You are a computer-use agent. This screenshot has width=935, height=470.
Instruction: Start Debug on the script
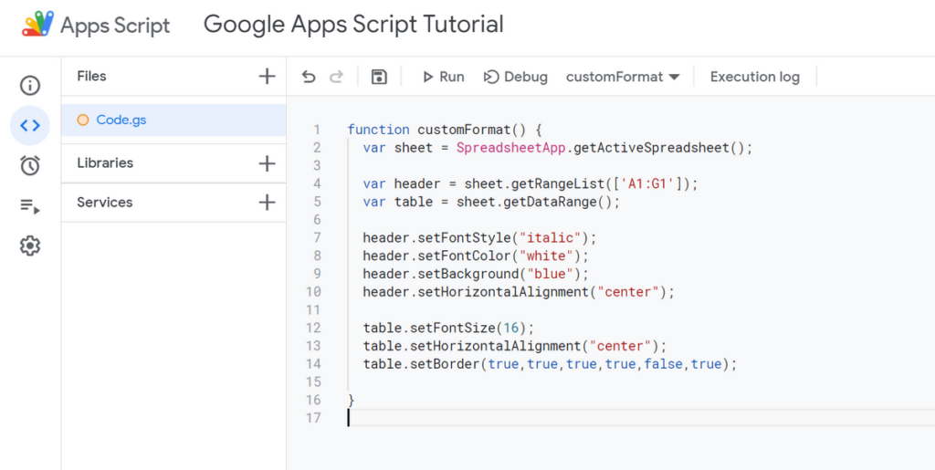[515, 77]
